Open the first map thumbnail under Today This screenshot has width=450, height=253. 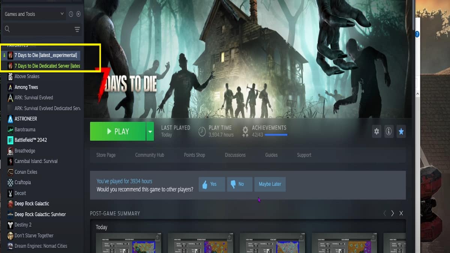pos(129,244)
